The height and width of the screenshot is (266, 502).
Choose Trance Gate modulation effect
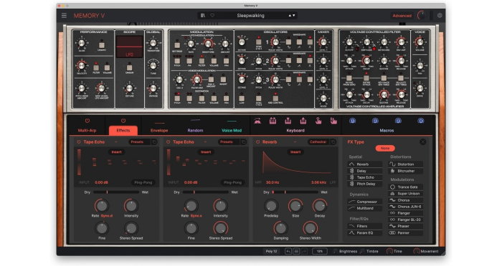click(x=406, y=187)
